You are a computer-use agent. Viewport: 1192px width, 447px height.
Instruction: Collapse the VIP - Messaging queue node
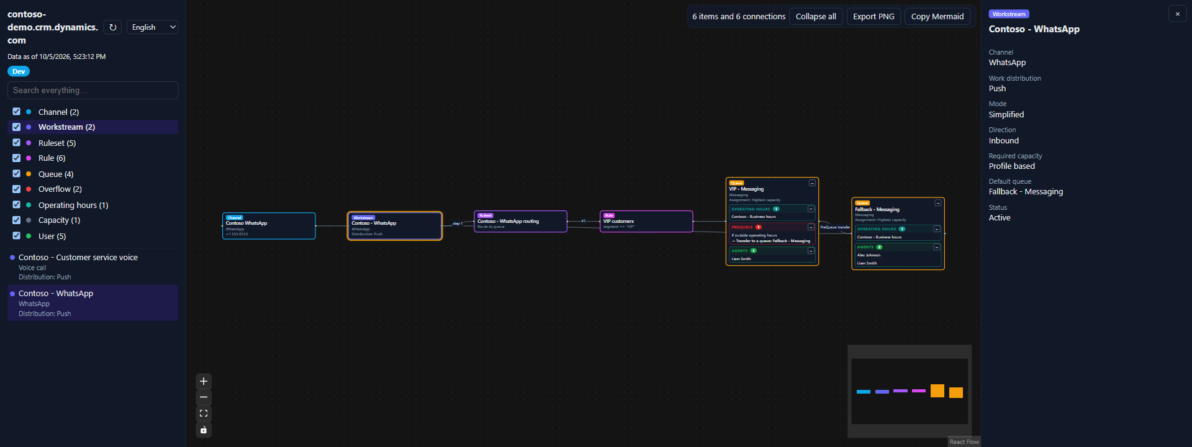[x=812, y=183]
